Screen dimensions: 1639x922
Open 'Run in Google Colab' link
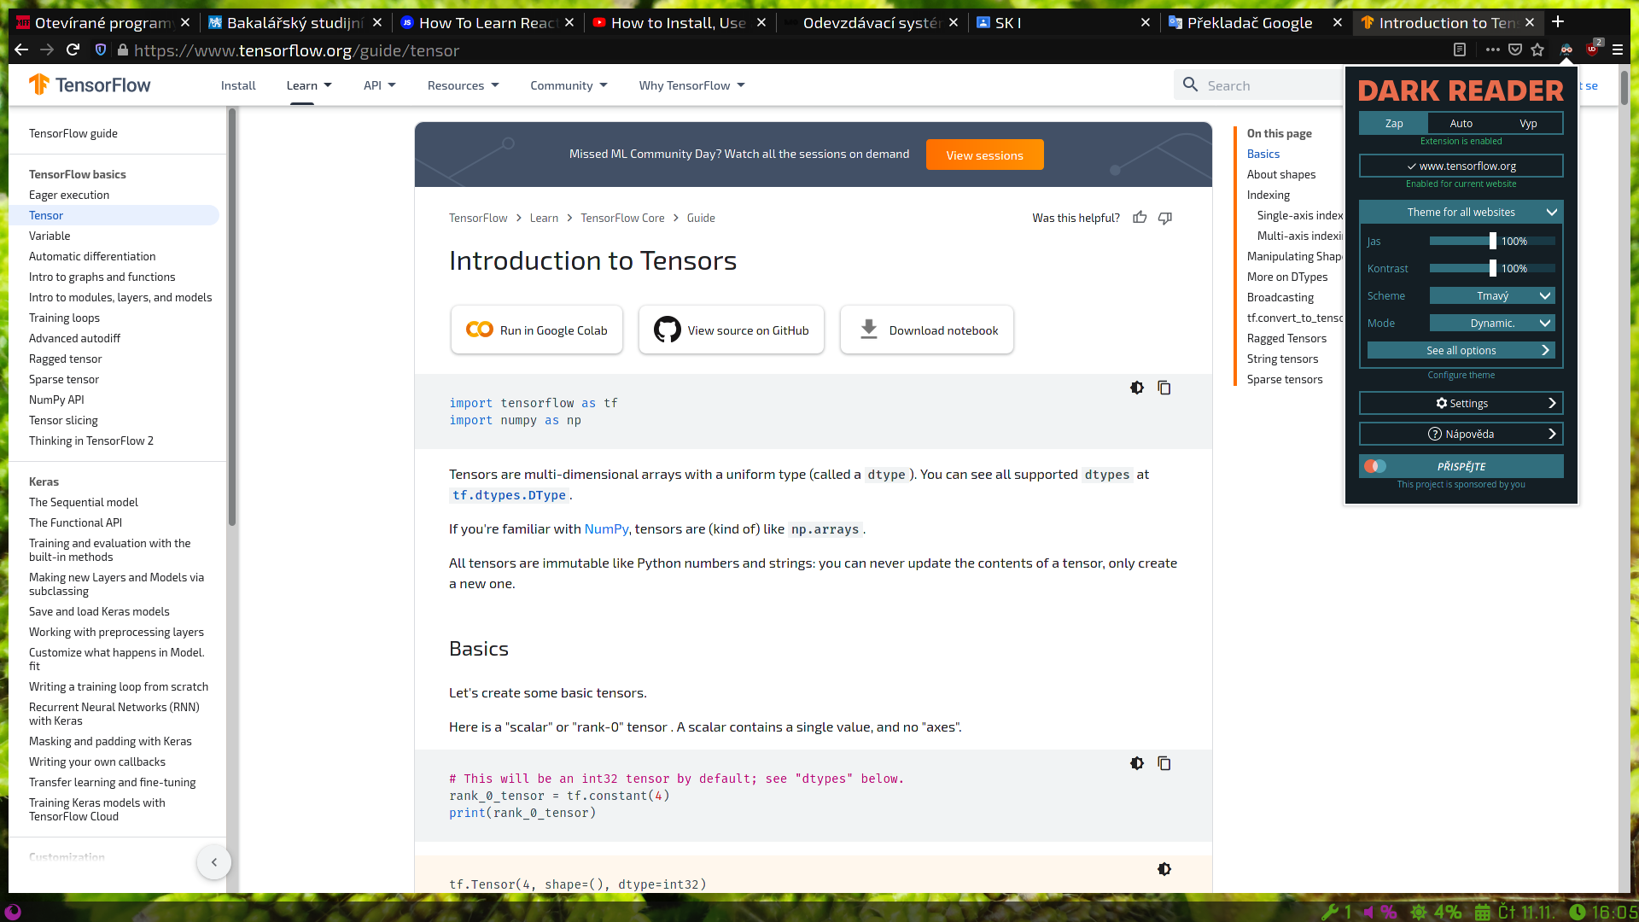click(x=536, y=330)
